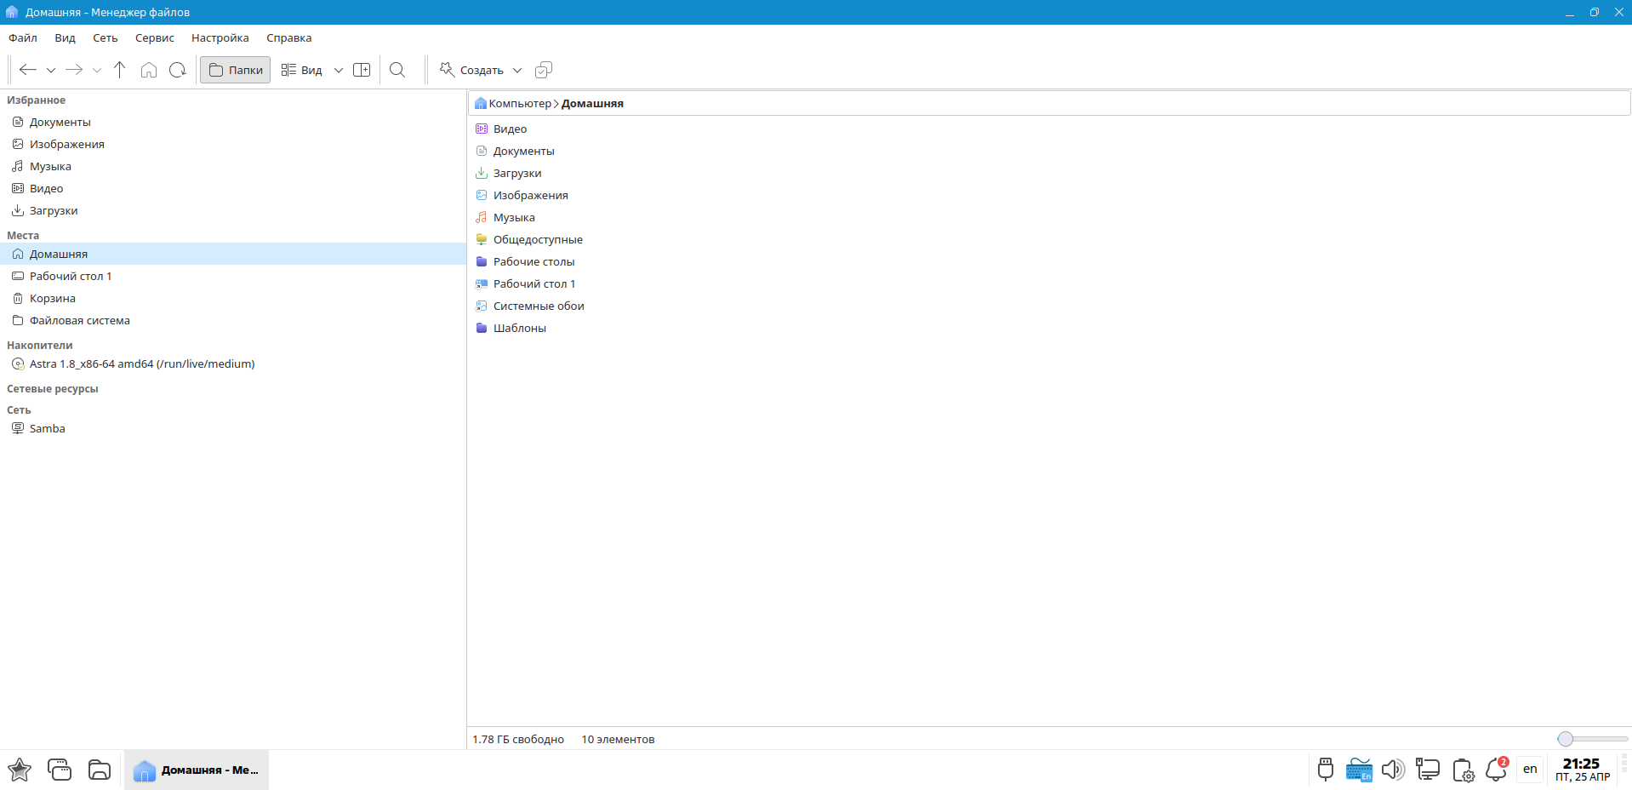Open the Вид view mode dropdown arrow

pos(339,71)
